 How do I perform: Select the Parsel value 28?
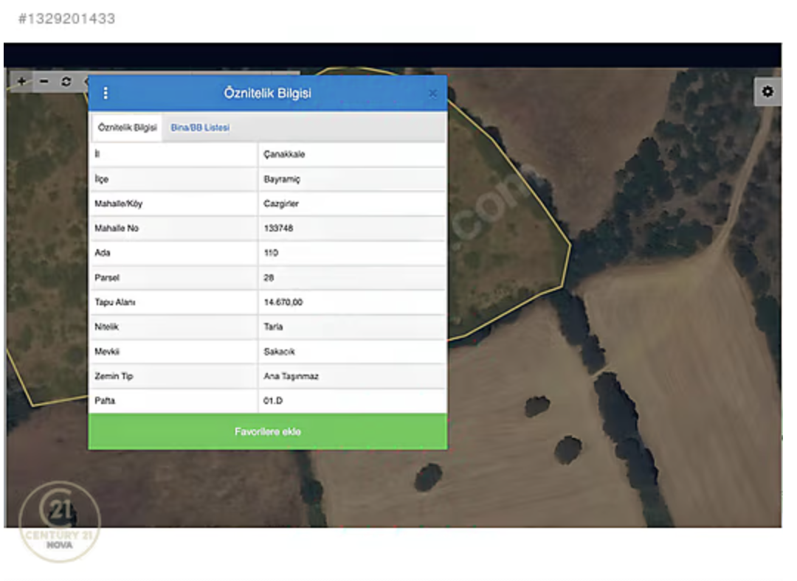point(269,278)
